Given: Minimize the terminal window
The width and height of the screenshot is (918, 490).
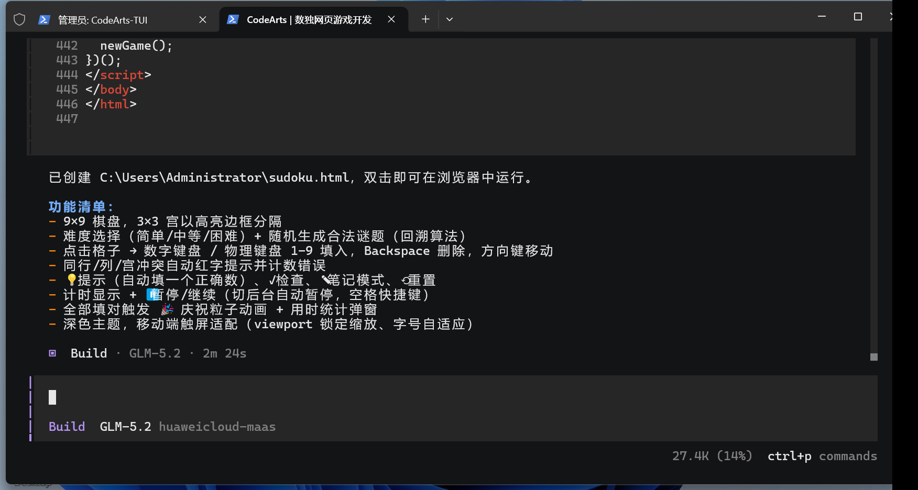Looking at the screenshot, I should coord(822,17).
